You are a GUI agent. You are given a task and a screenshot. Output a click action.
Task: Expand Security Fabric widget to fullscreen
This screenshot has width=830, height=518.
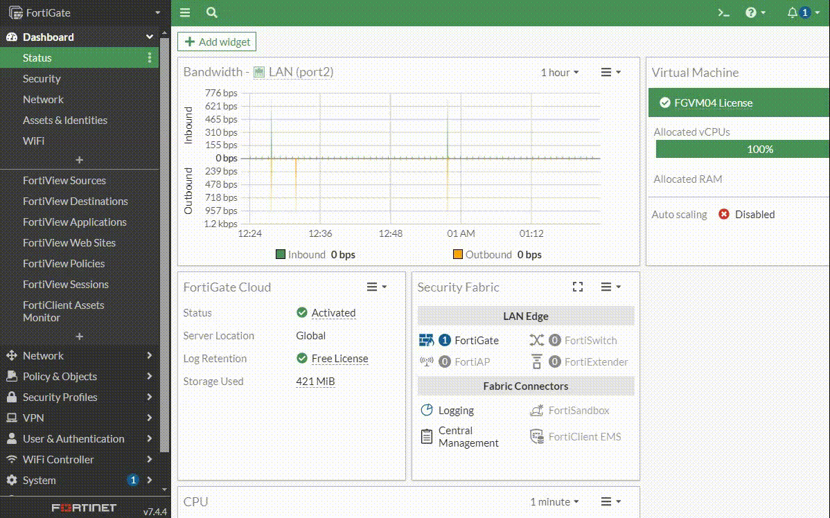(578, 287)
